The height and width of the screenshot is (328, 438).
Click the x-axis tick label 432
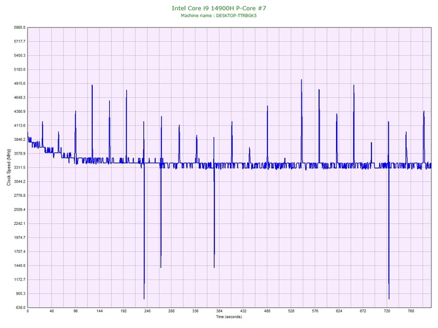point(243,311)
